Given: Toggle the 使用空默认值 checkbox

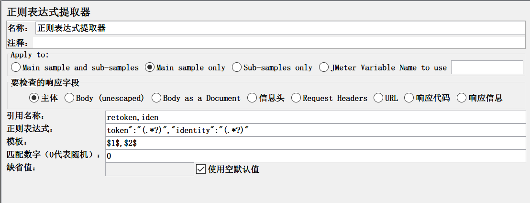Looking at the screenshot, I should coord(201,169).
